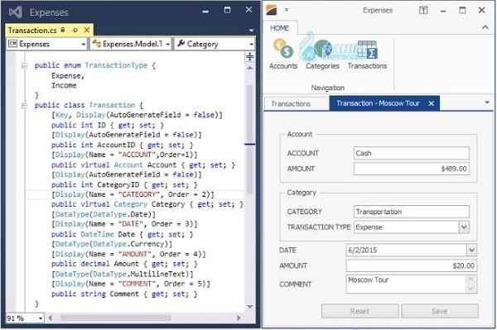Screen dimensions: 497x330
Task: Click the Save button
Action: pyautogui.click(x=440, y=311)
